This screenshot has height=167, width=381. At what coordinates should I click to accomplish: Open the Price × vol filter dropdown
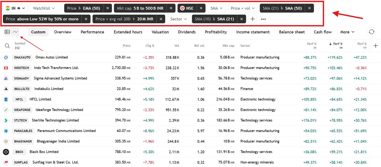pyautogui.click(x=242, y=8)
